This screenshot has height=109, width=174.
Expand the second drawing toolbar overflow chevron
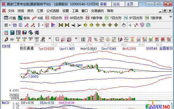[x=76, y=38]
